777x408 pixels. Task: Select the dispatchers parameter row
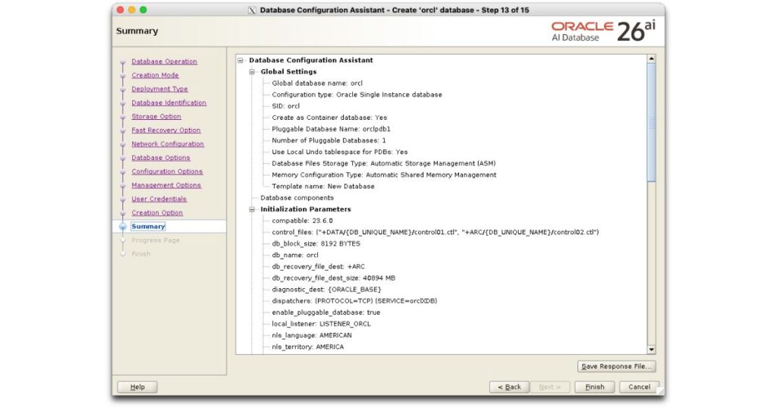click(x=354, y=301)
